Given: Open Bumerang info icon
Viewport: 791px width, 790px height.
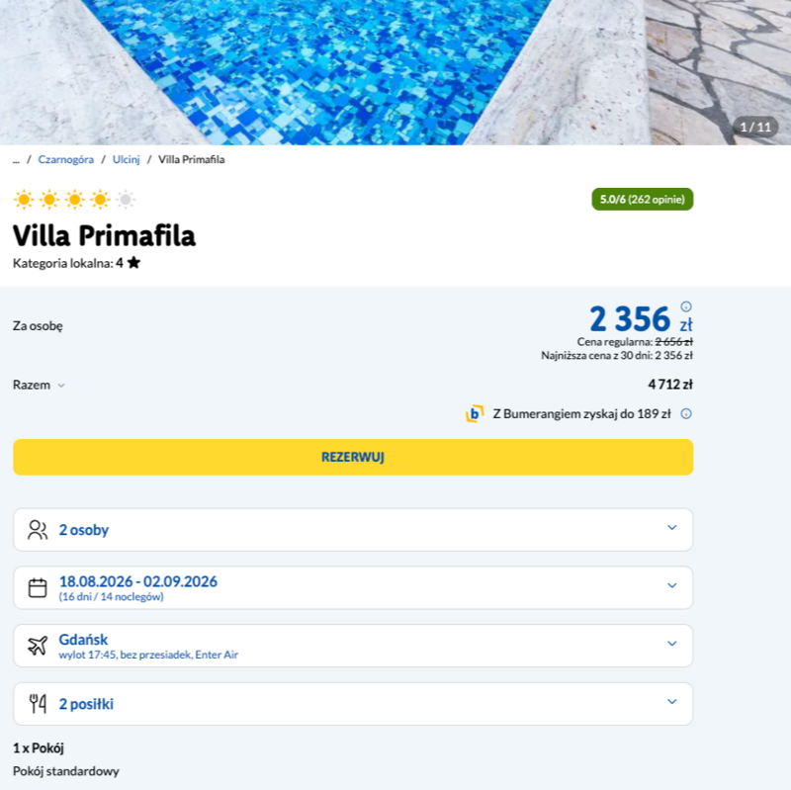Looking at the screenshot, I should (686, 413).
